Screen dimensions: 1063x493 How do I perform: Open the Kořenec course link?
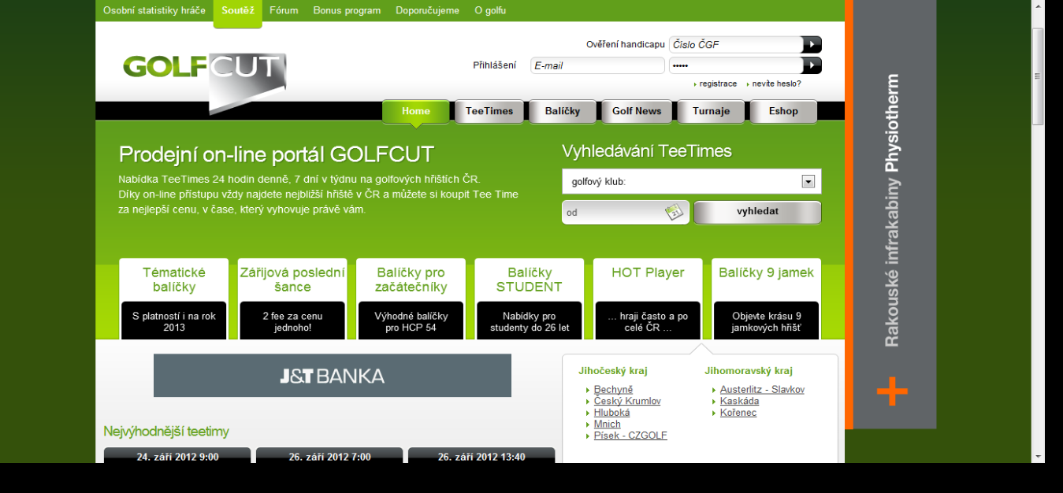(738, 413)
